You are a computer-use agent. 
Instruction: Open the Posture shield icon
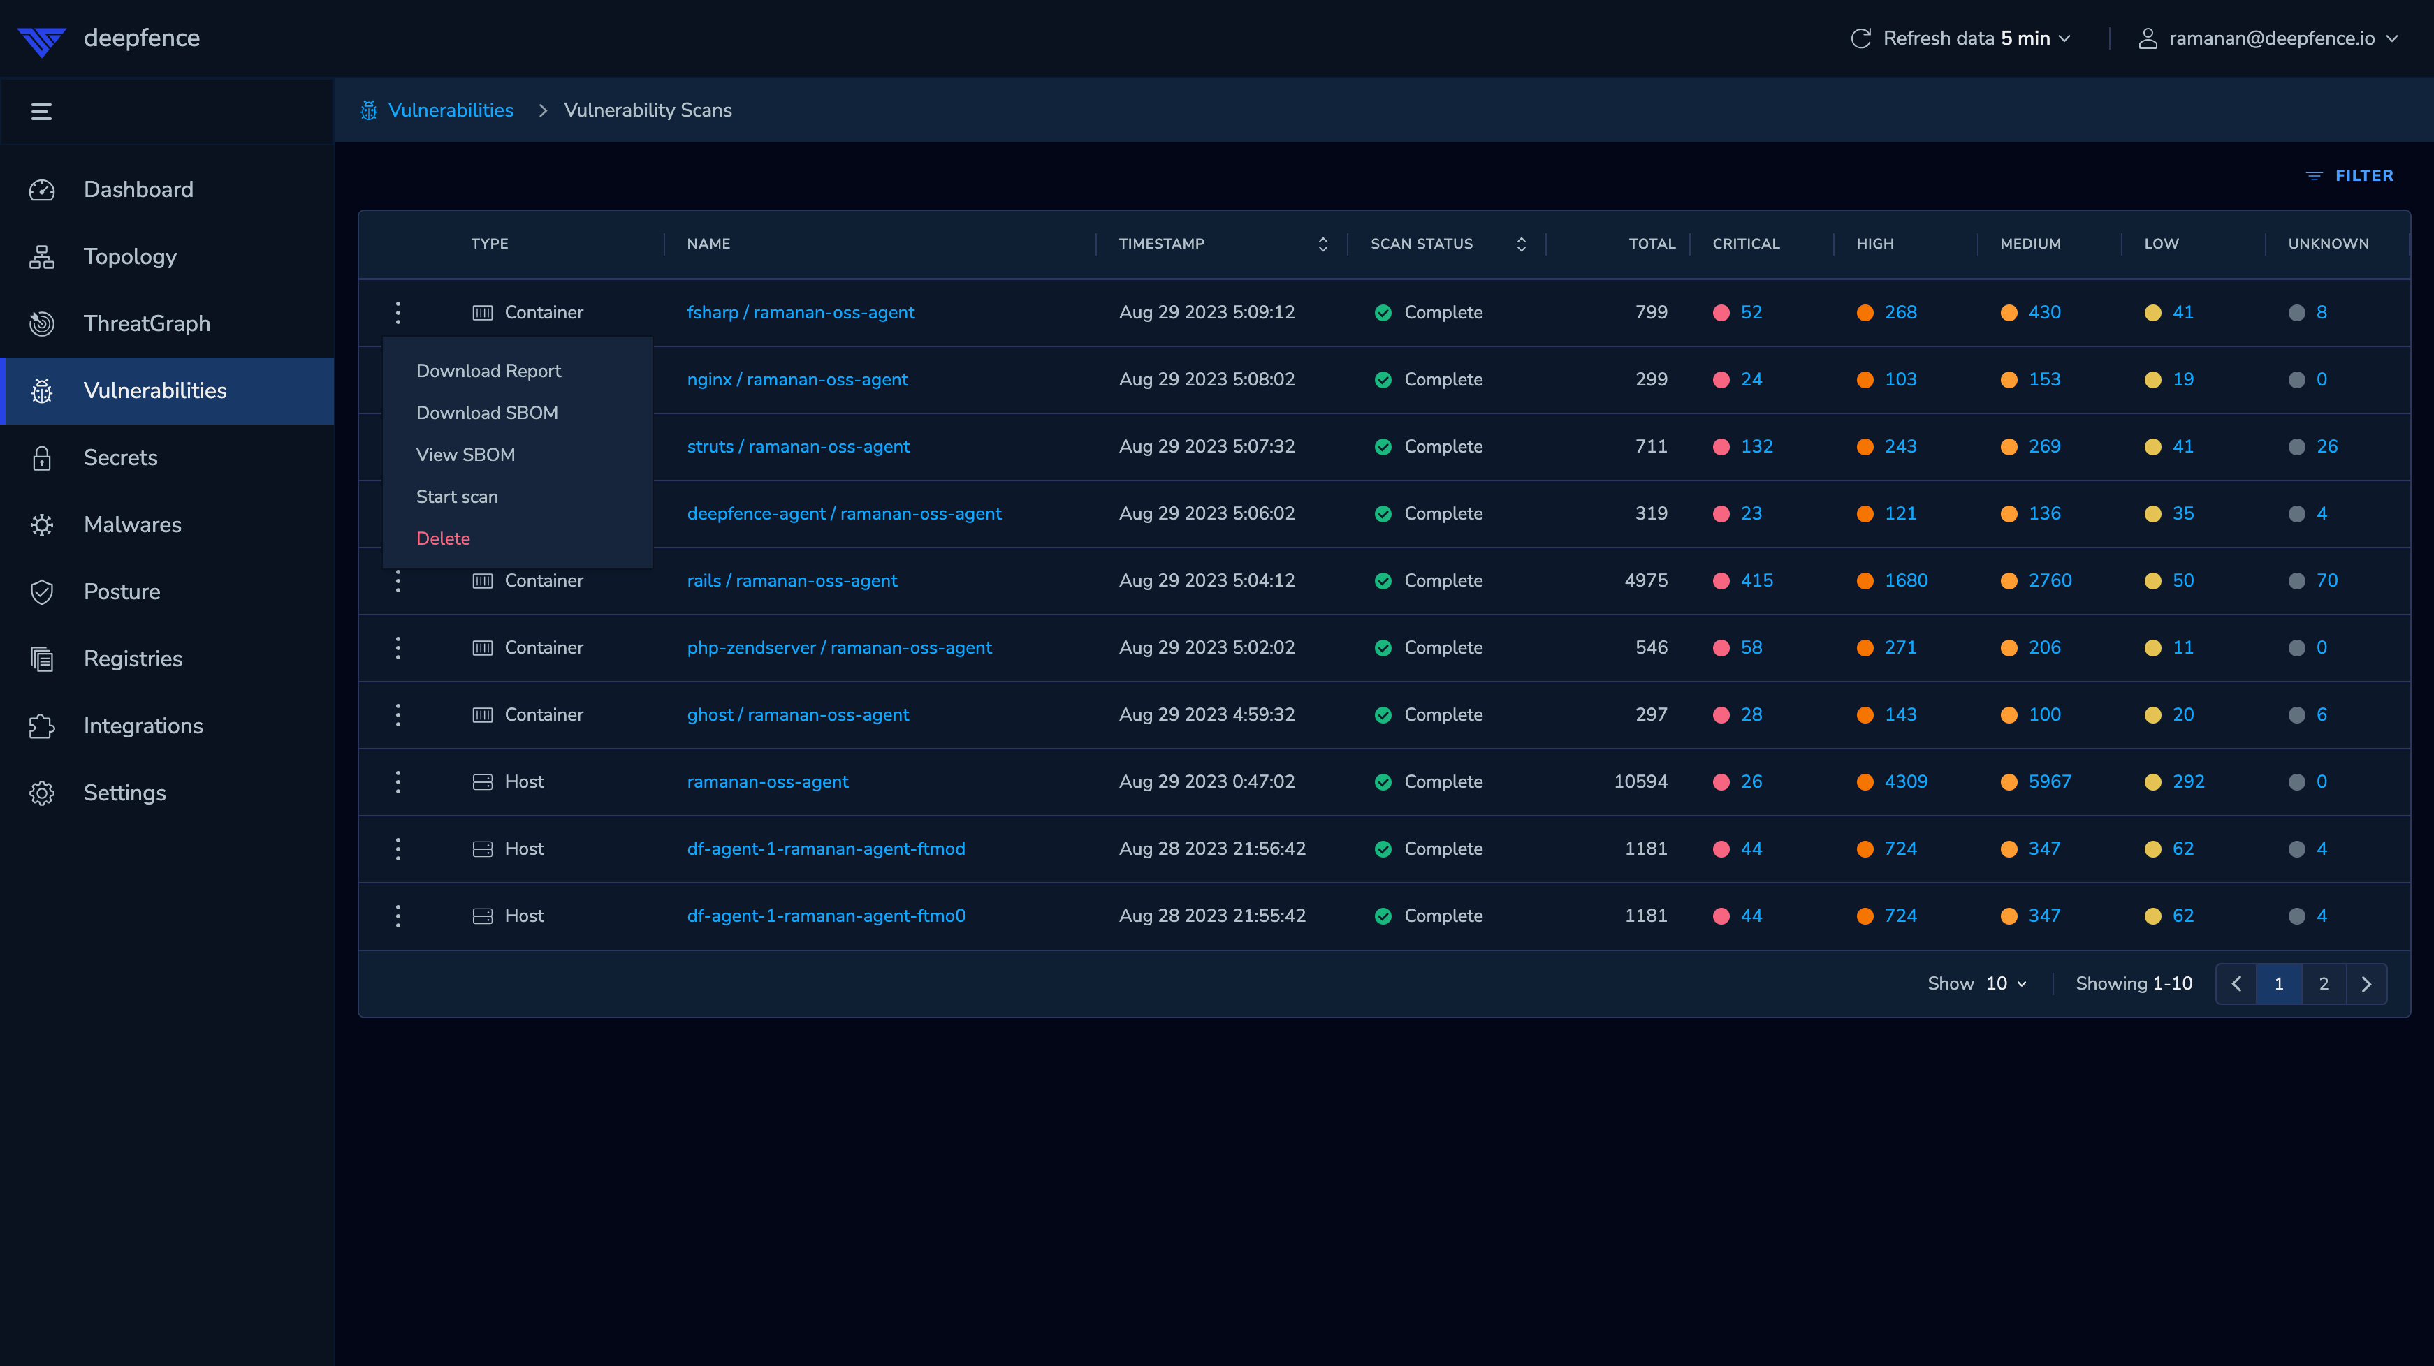pyautogui.click(x=42, y=592)
